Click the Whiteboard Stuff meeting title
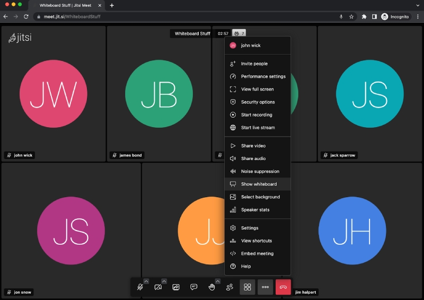 192,33
